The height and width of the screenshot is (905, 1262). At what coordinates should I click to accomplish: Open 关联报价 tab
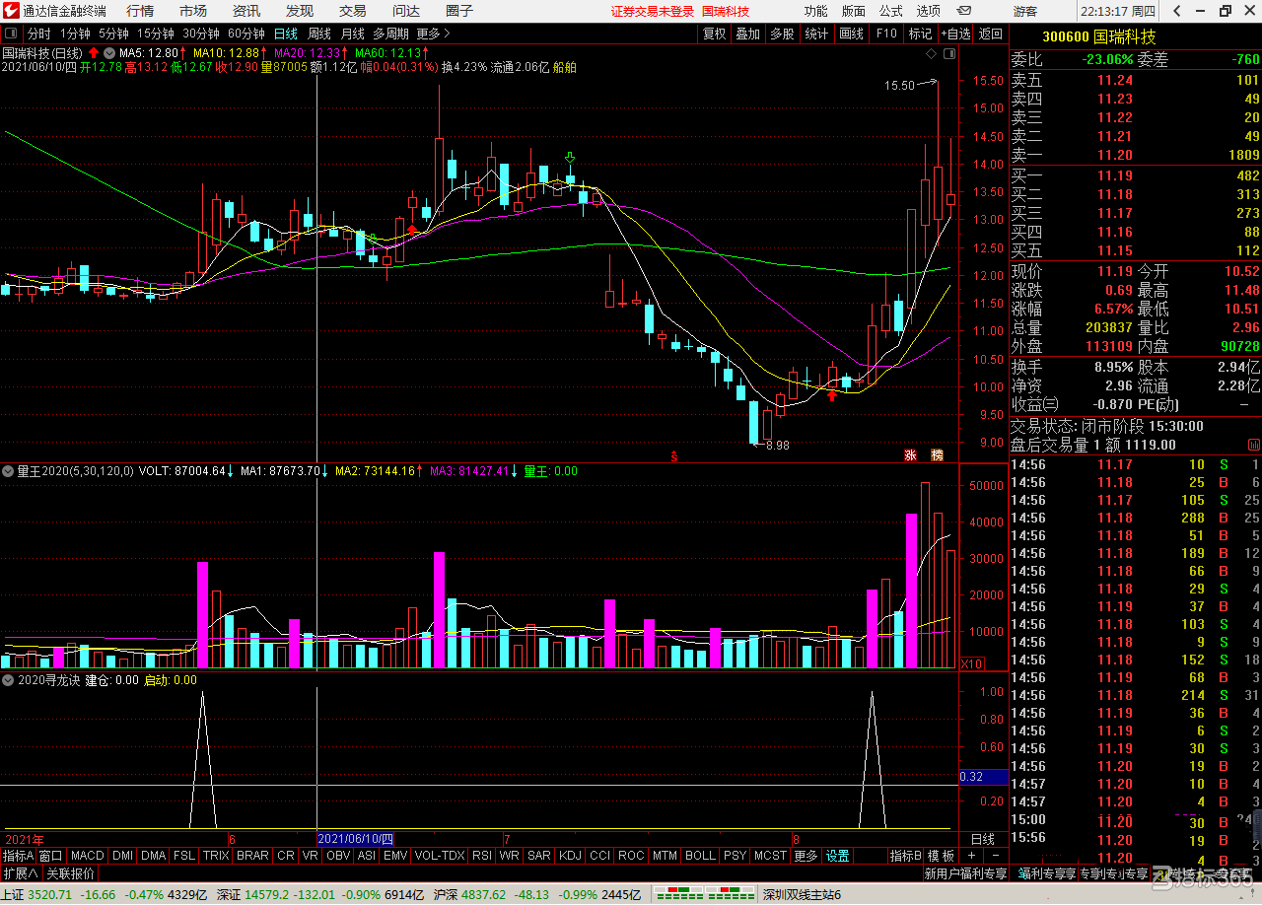(71, 873)
